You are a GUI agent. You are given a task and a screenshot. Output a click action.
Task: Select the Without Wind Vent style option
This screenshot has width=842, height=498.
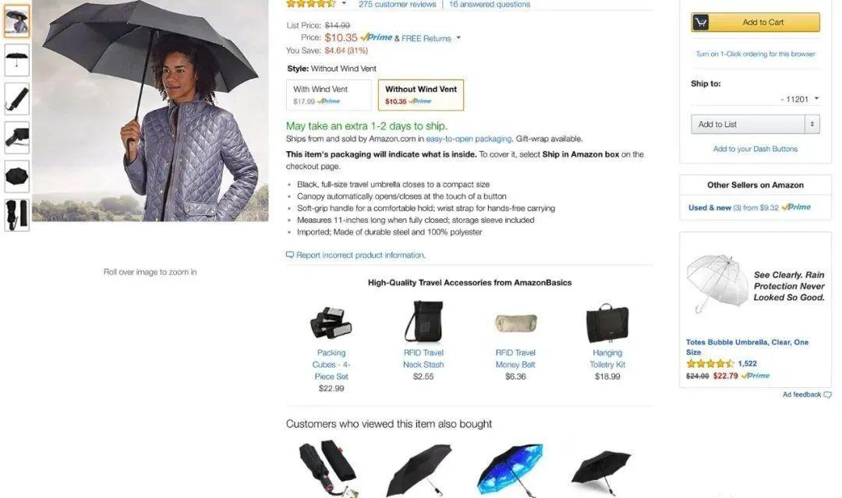pyautogui.click(x=421, y=95)
